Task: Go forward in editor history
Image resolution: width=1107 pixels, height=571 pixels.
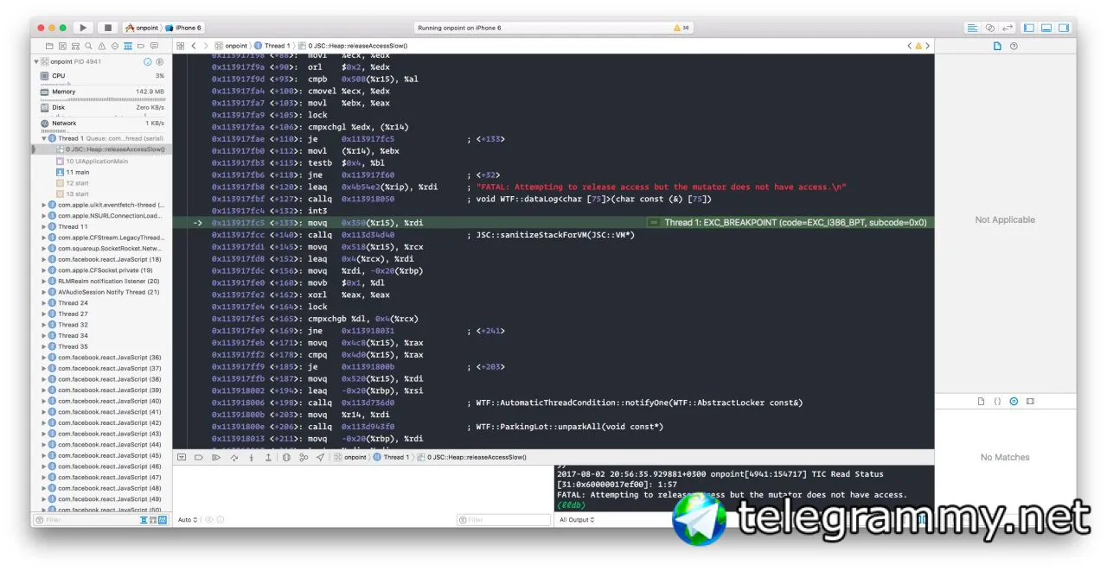Action: pyautogui.click(x=206, y=46)
